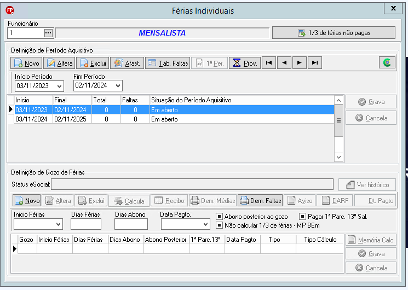Open the Fim Período date dropdown
408x290 pixels.
tap(118, 85)
